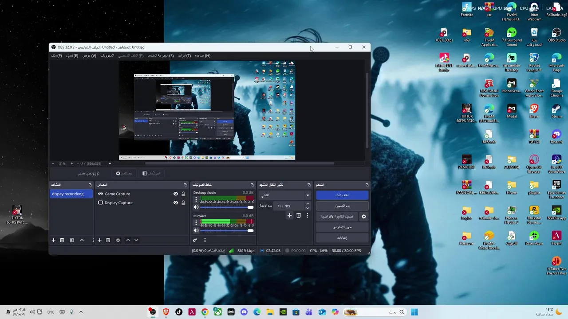Viewport: 568px width, 319px height.
Task: Open the مجموعة المشاهد (S) scene collection menu
Action: tap(161, 56)
